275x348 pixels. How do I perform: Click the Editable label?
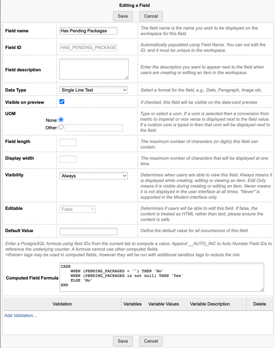pyautogui.click(x=14, y=208)
